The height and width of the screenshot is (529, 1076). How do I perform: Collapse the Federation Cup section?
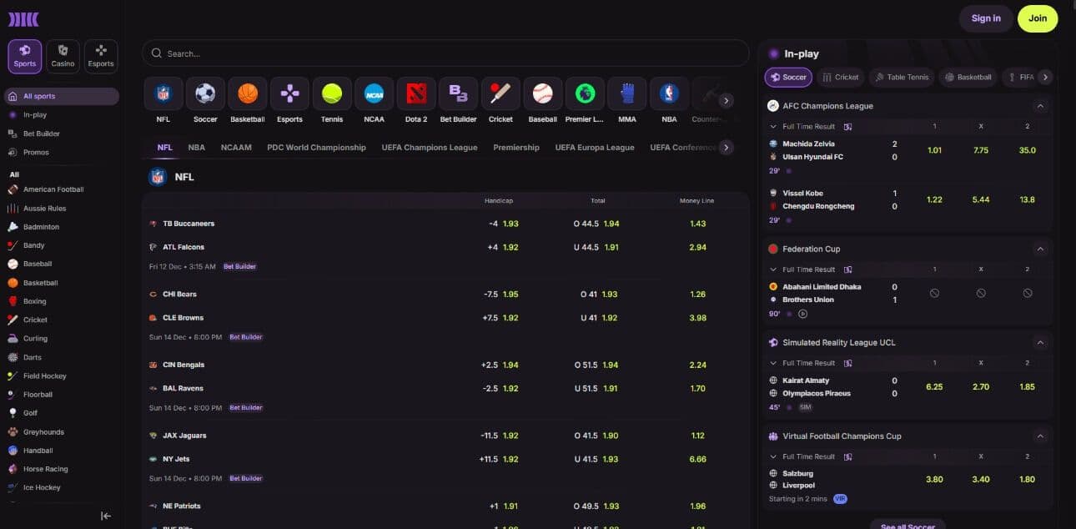1040,249
